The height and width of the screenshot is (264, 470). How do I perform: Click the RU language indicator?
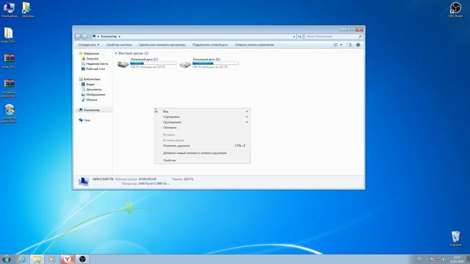click(419, 259)
